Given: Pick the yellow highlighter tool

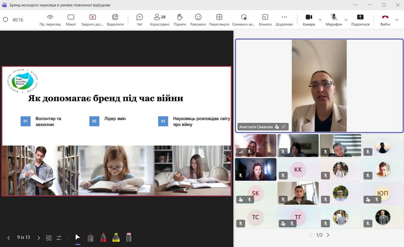Looking at the screenshot, I should (116, 238).
